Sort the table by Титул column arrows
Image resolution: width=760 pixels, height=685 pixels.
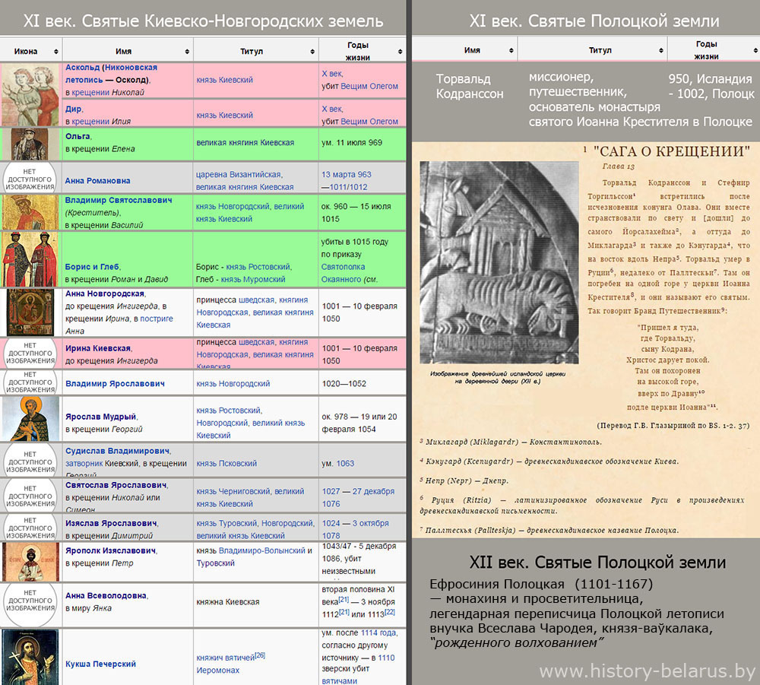tap(312, 52)
